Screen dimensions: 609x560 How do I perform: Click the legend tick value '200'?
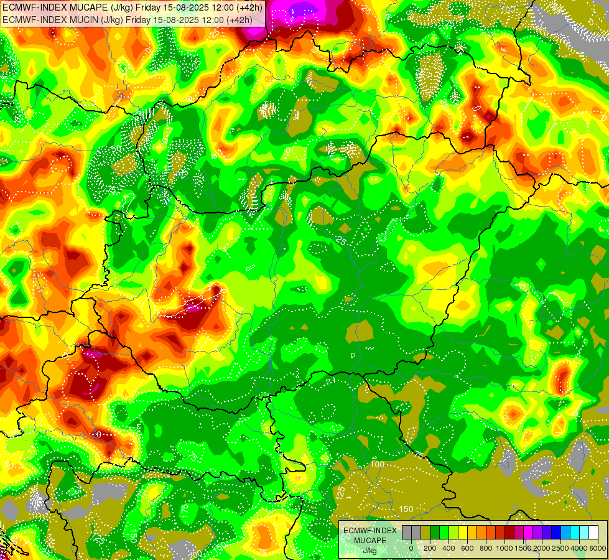(x=430, y=548)
